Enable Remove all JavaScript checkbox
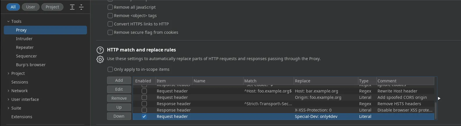This screenshot has height=126, width=461. [x=110, y=7]
